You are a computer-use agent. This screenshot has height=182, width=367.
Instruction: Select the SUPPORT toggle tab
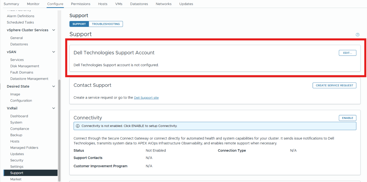pyautogui.click(x=79, y=24)
